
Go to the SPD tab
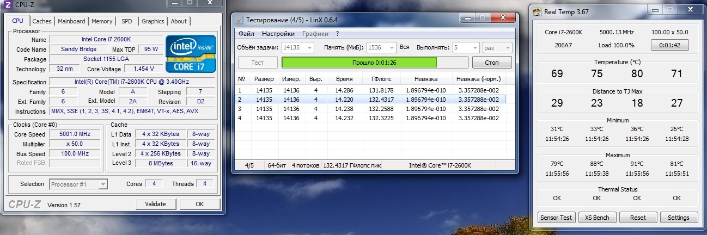click(x=126, y=21)
